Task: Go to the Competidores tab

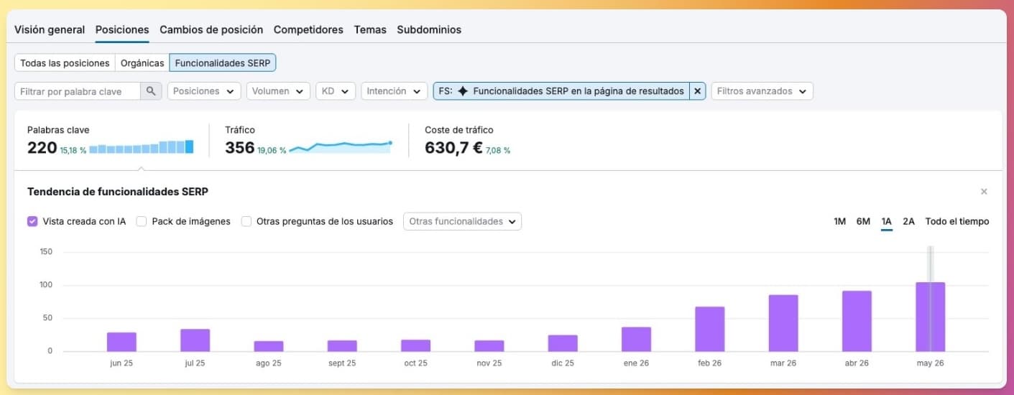Action: point(308,29)
